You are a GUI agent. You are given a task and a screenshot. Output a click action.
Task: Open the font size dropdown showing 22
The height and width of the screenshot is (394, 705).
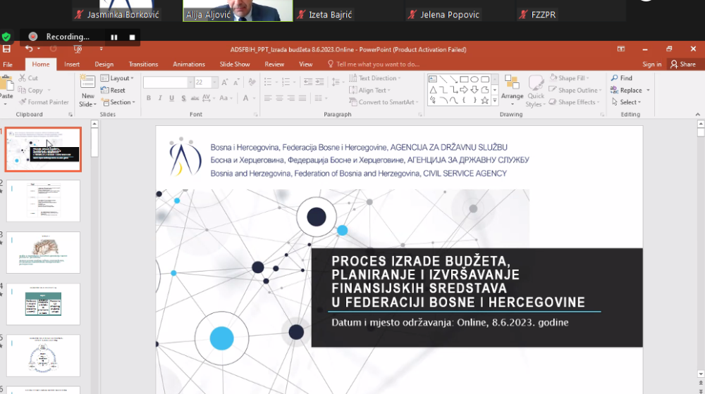click(214, 82)
